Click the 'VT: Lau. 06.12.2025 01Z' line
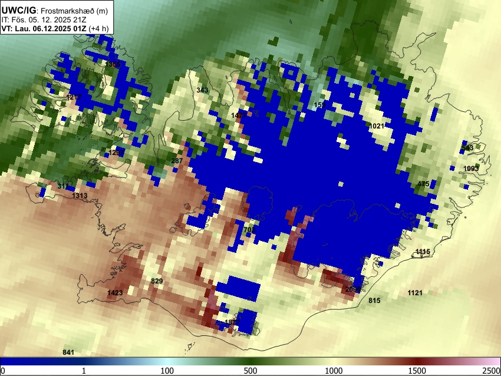 click(x=44, y=28)
